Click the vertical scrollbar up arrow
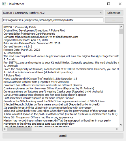The height and width of the screenshot is (141, 126). (121, 27)
